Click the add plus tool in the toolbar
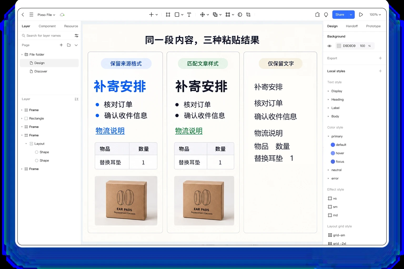 coord(151,15)
